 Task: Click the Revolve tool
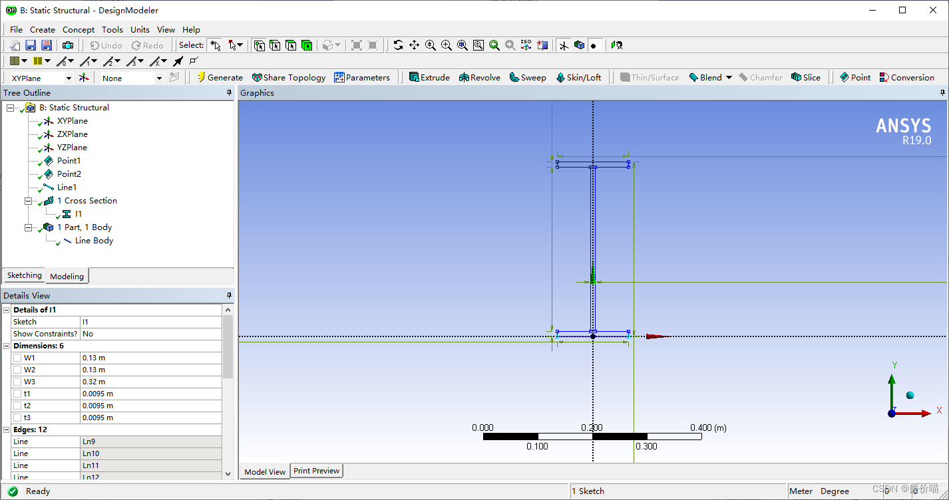tap(479, 77)
